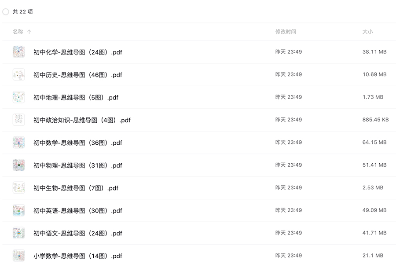Click the 初中地理 PDF file icon
Screen dimensions: 396x264
[18, 97]
